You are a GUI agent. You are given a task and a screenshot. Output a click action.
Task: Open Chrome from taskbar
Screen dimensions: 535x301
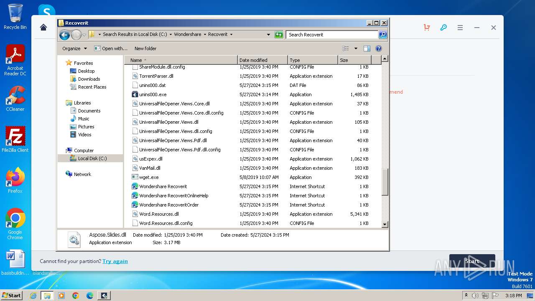pyautogui.click(x=76, y=296)
